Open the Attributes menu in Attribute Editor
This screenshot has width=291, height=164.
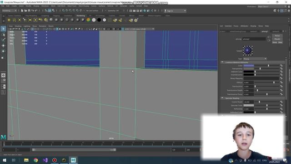pyautogui.click(x=244, y=26)
